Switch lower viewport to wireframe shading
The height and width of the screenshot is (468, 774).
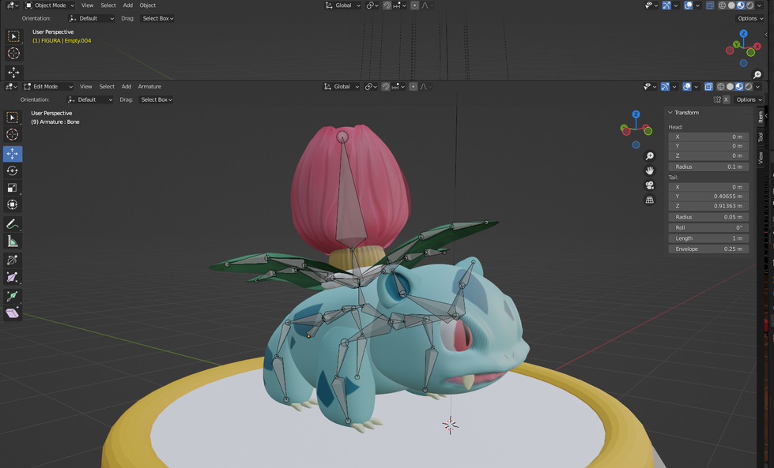point(721,87)
